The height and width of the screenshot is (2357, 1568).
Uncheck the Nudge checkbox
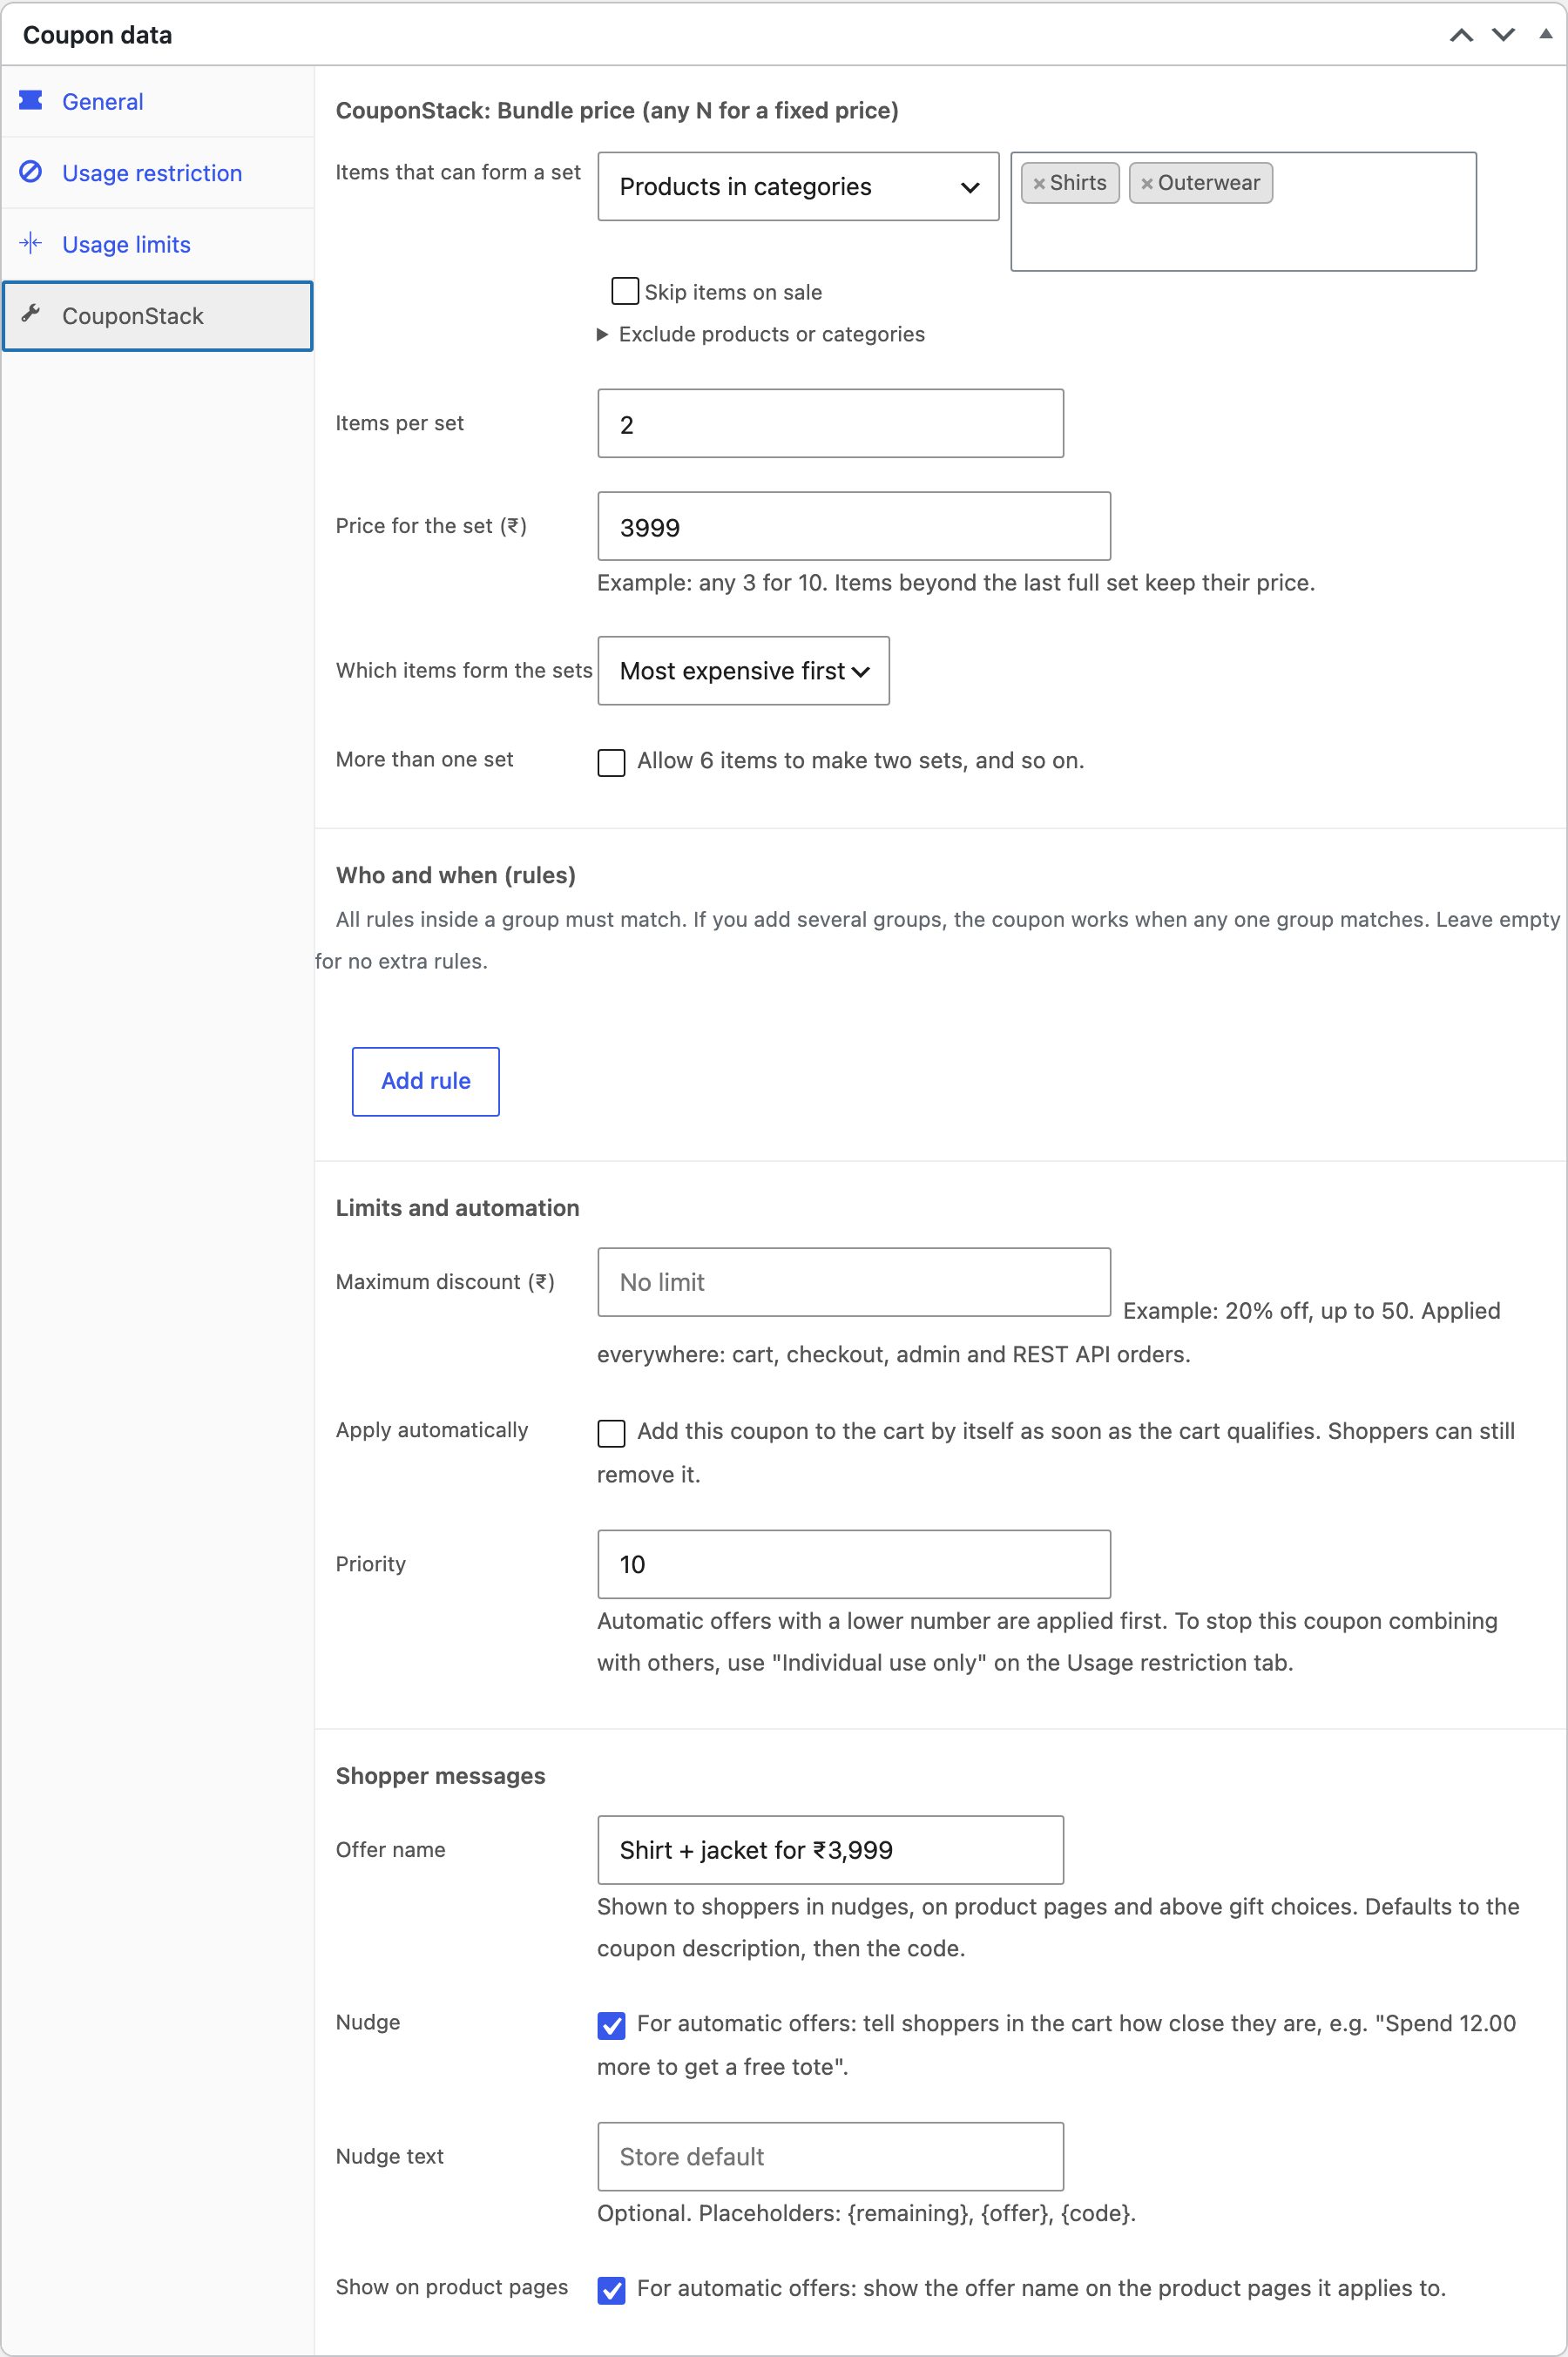pyautogui.click(x=611, y=2025)
